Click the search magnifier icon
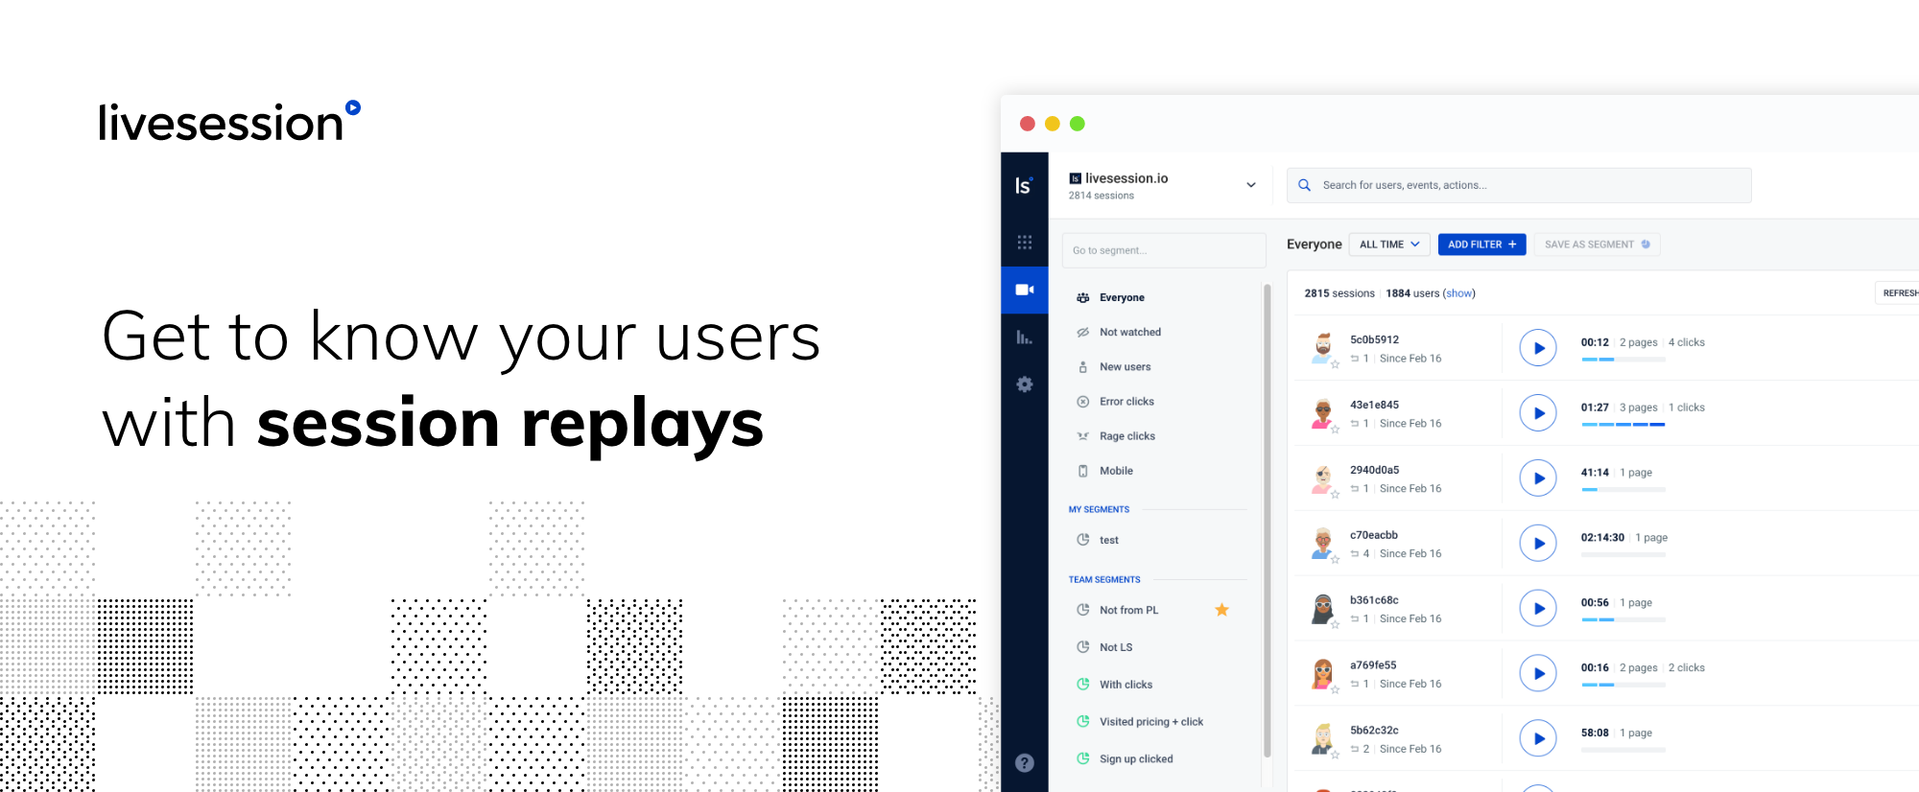The image size is (1919, 792). coord(1304,185)
